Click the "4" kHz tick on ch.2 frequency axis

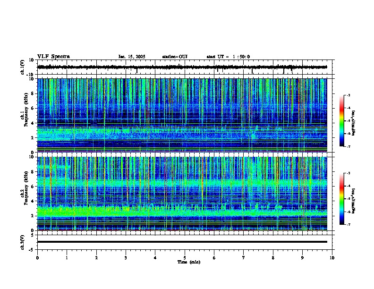click(x=33, y=201)
